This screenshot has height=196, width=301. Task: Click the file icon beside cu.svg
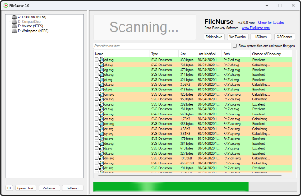(102, 114)
